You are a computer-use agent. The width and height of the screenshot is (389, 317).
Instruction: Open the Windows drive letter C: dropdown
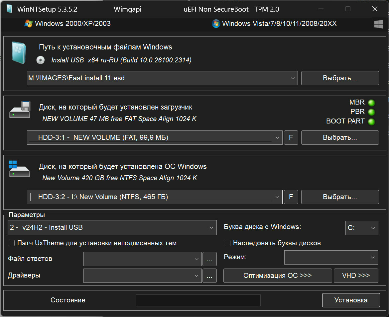click(362, 228)
